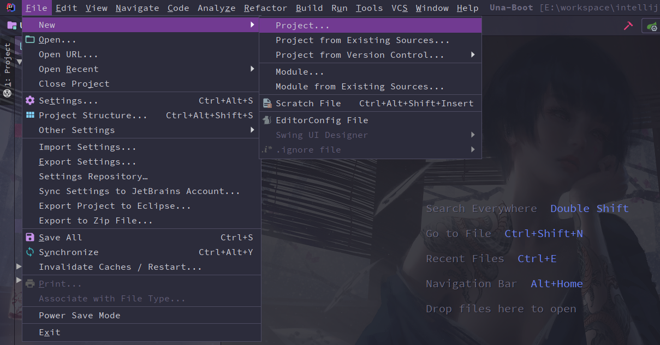This screenshot has height=345, width=660.
Task: Click the Project Structure grid icon
Action: 30,116
